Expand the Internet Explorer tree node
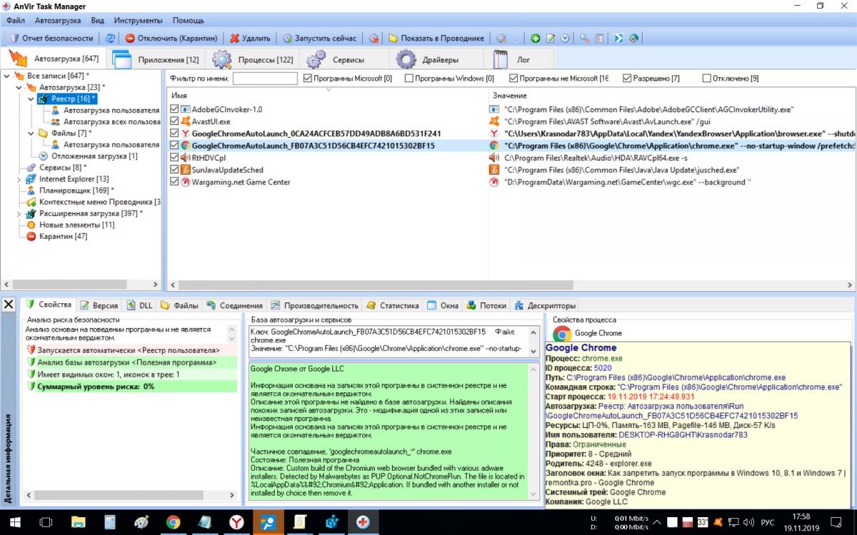Viewport: 857px width, 535px height. 19,179
